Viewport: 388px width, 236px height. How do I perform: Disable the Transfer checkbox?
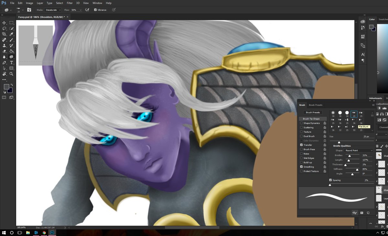[302, 145]
